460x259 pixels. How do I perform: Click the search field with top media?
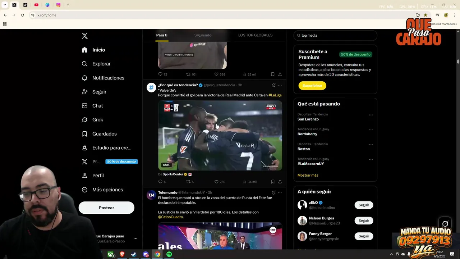335,36
